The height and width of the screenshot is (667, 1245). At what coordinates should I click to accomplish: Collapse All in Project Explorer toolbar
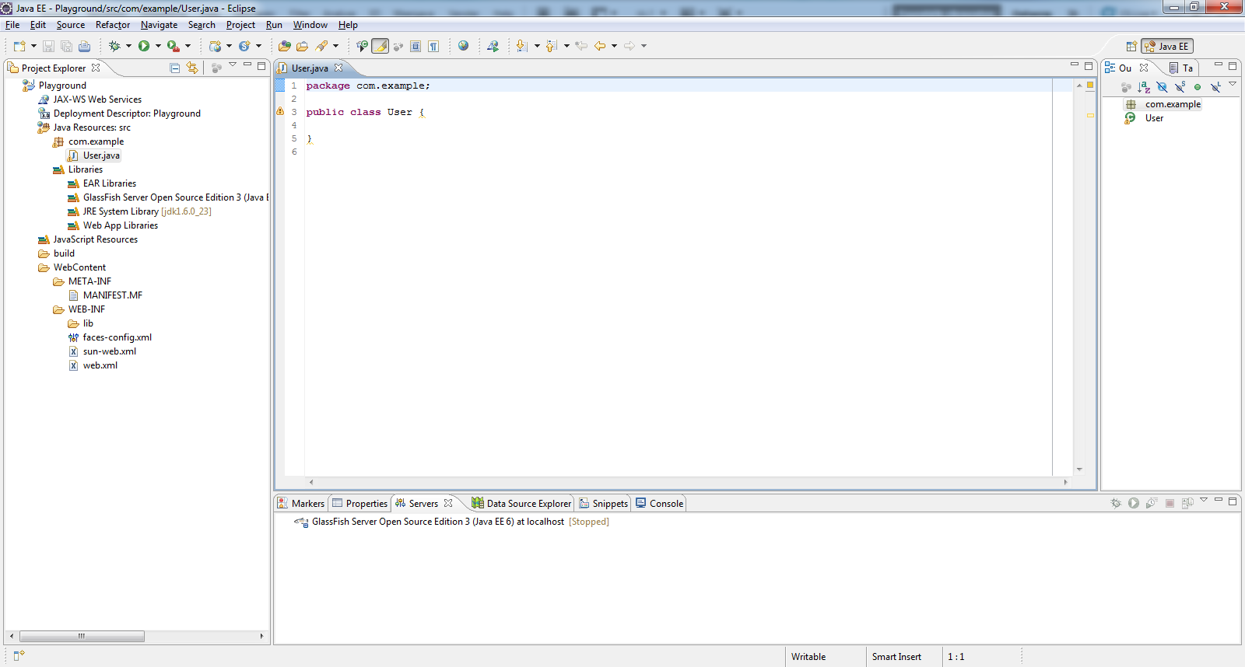(175, 68)
